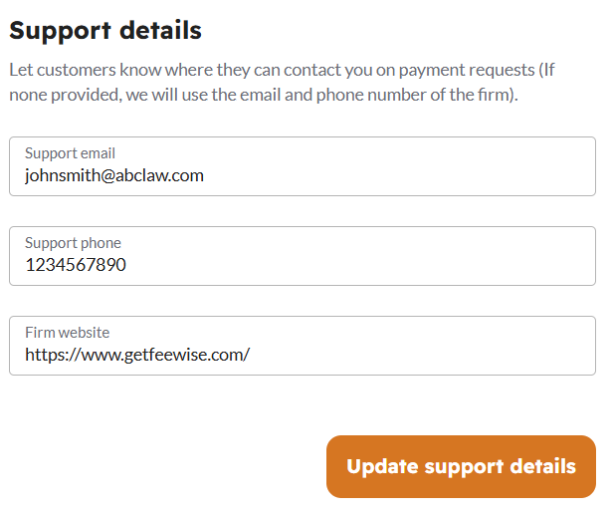Click the Support details heading
Screen dimensions: 612x516
click(105, 30)
